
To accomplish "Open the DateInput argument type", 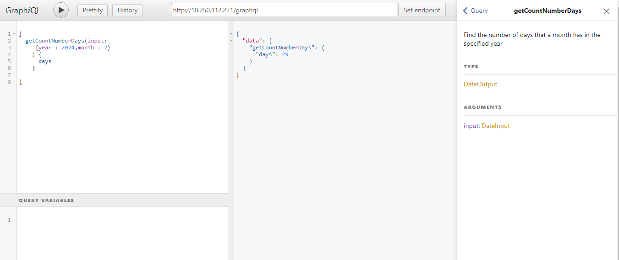I will pos(496,126).
